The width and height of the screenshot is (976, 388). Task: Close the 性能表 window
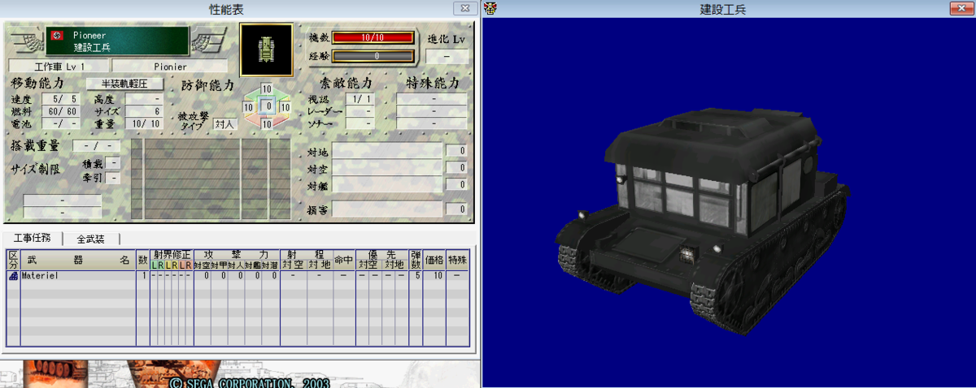point(464,8)
